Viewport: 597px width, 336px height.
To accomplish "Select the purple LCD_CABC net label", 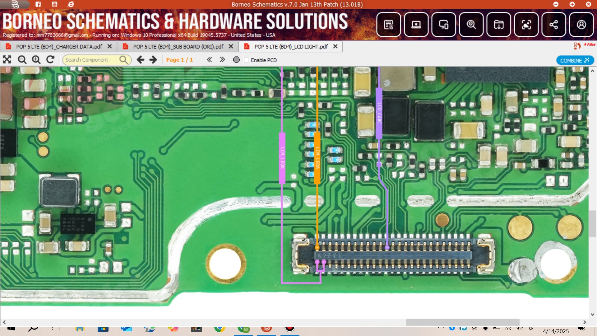I will tap(379, 113).
